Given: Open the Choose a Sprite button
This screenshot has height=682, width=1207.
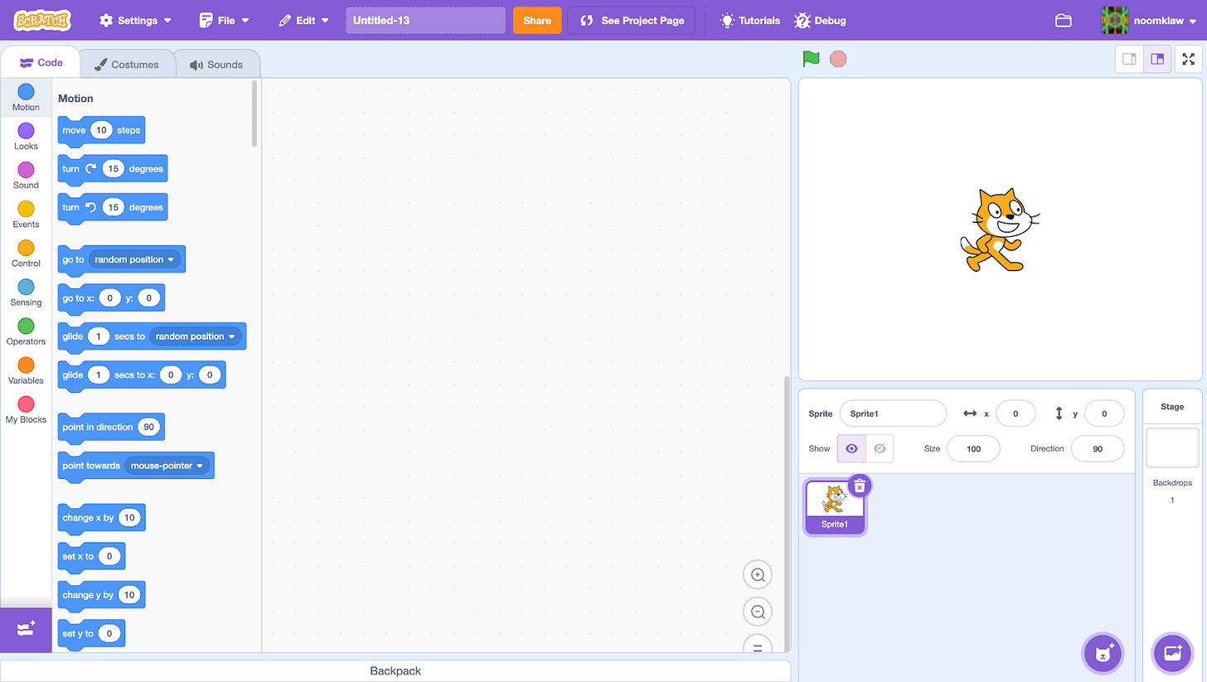Looking at the screenshot, I should pyautogui.click(x=1103, y=653).
